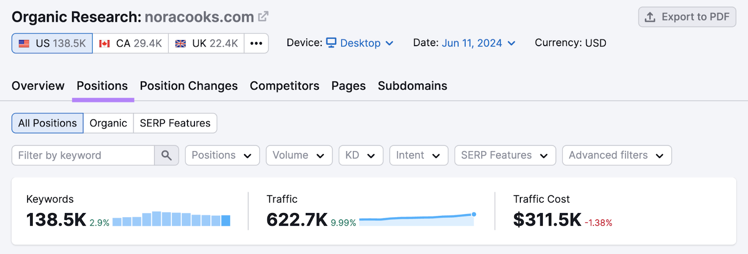Viewport: 748px width, 254px height.
Task: Switch to CA 29.4K database
Action: coord(130,43)
